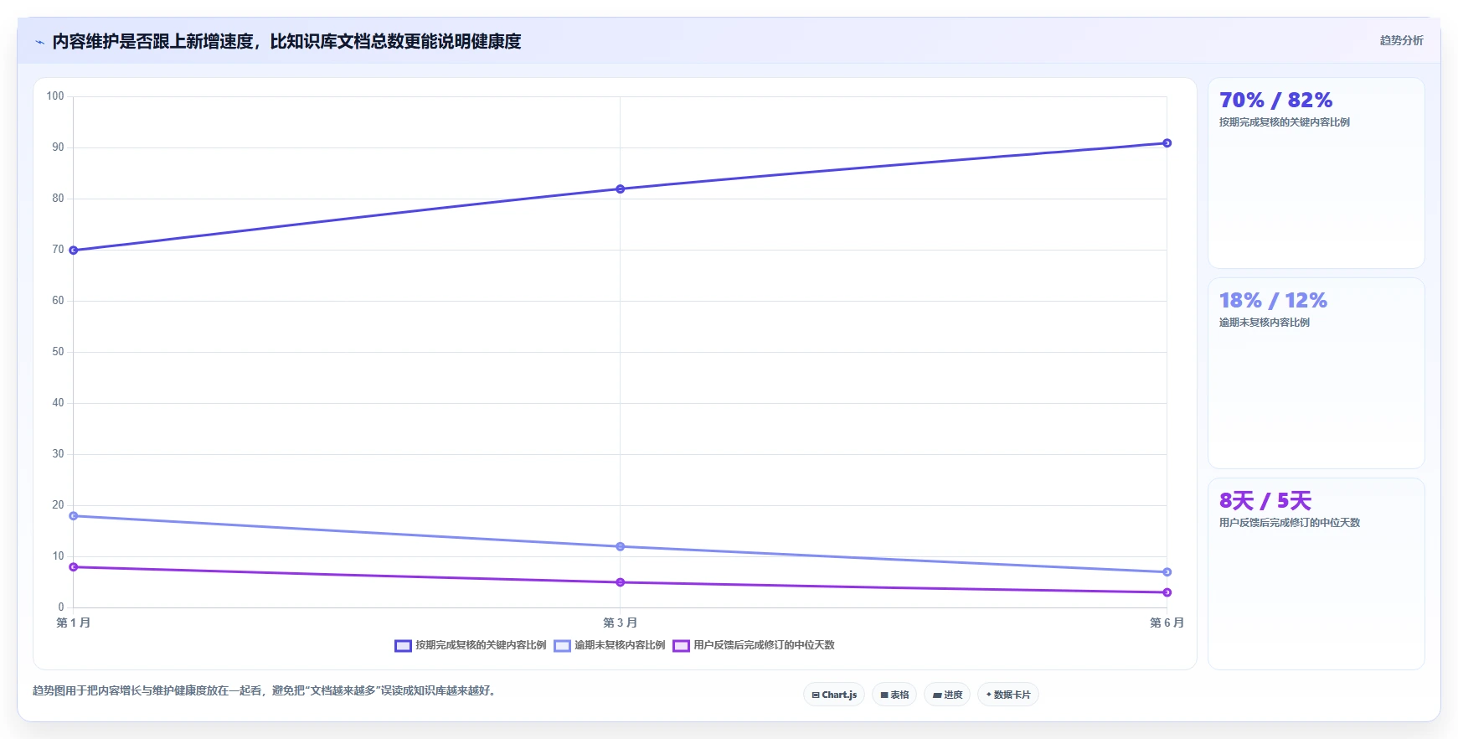Image resolution: width=1458 pixels, height=739 pixels.
Task: Click the card caption 用户反馈后完成修订的中位天数
Action: tap(1290, 523)
